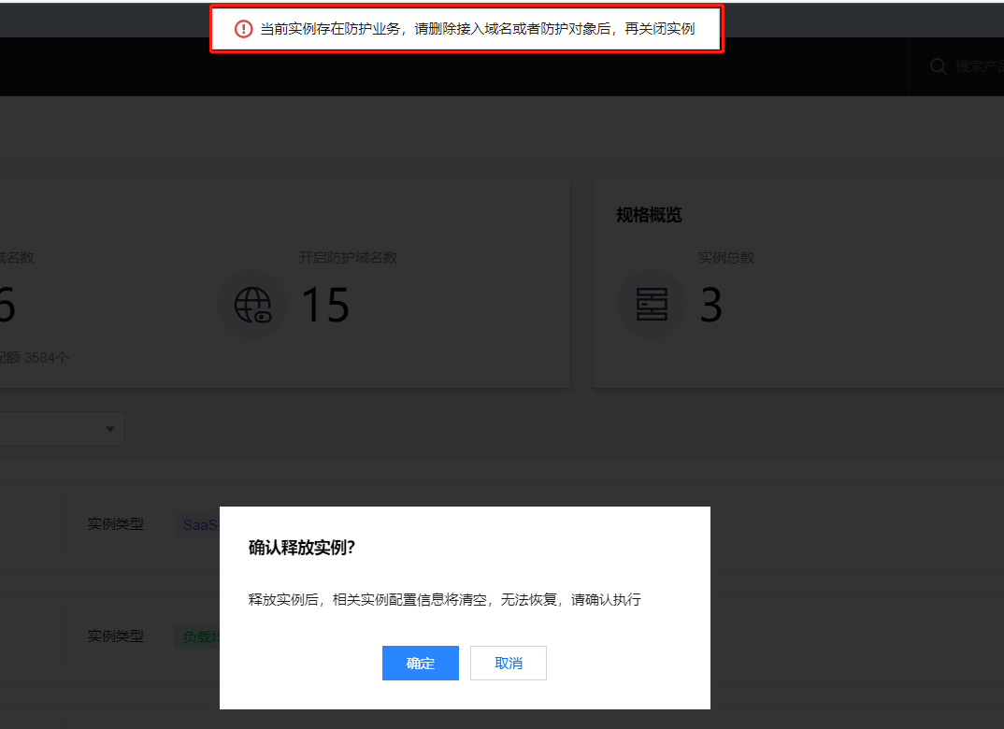The width and height of the screenshot is (1004, 729).
Task: Select the SaaS instance type tag
Action: pyautogui.click(x=199, y=525)
